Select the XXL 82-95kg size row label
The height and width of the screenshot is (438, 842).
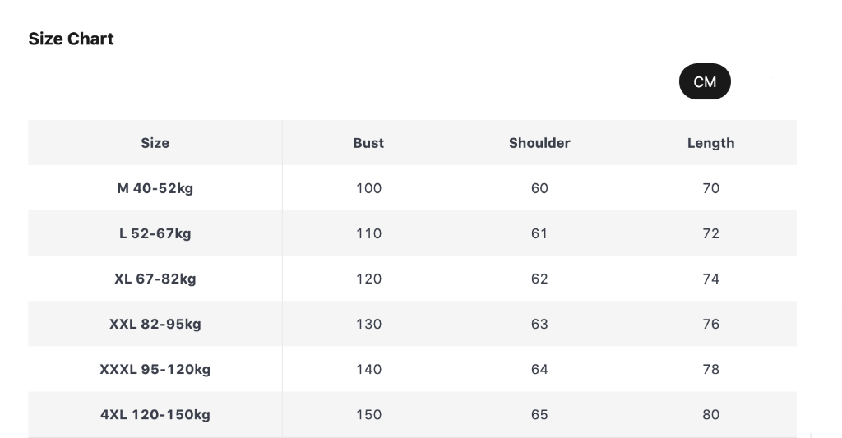coord(155,324)
